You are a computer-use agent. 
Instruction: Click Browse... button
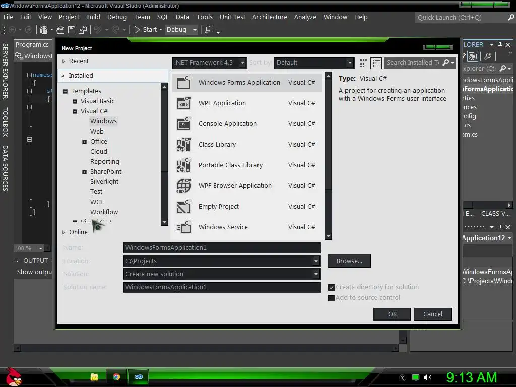tap(349, 261)
